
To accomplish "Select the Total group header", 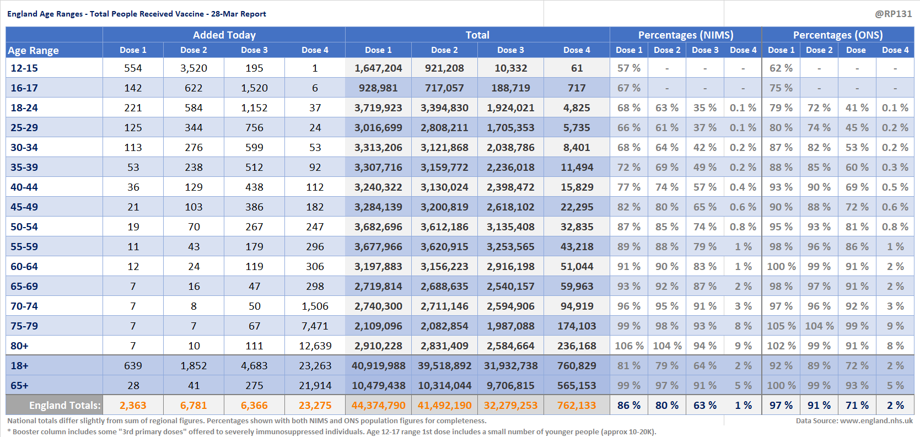I will tap(477, 35).
